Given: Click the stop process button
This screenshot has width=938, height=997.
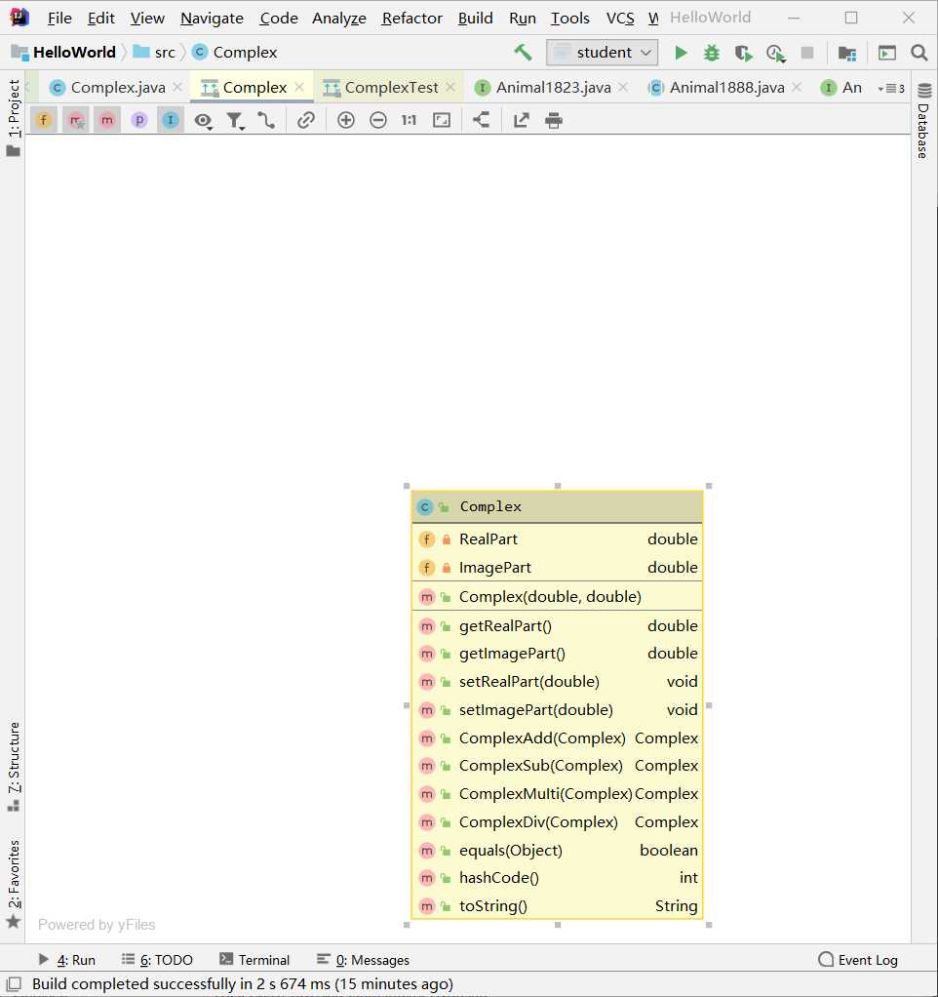Looking at the screenshot, I should (x=807, y=52).
